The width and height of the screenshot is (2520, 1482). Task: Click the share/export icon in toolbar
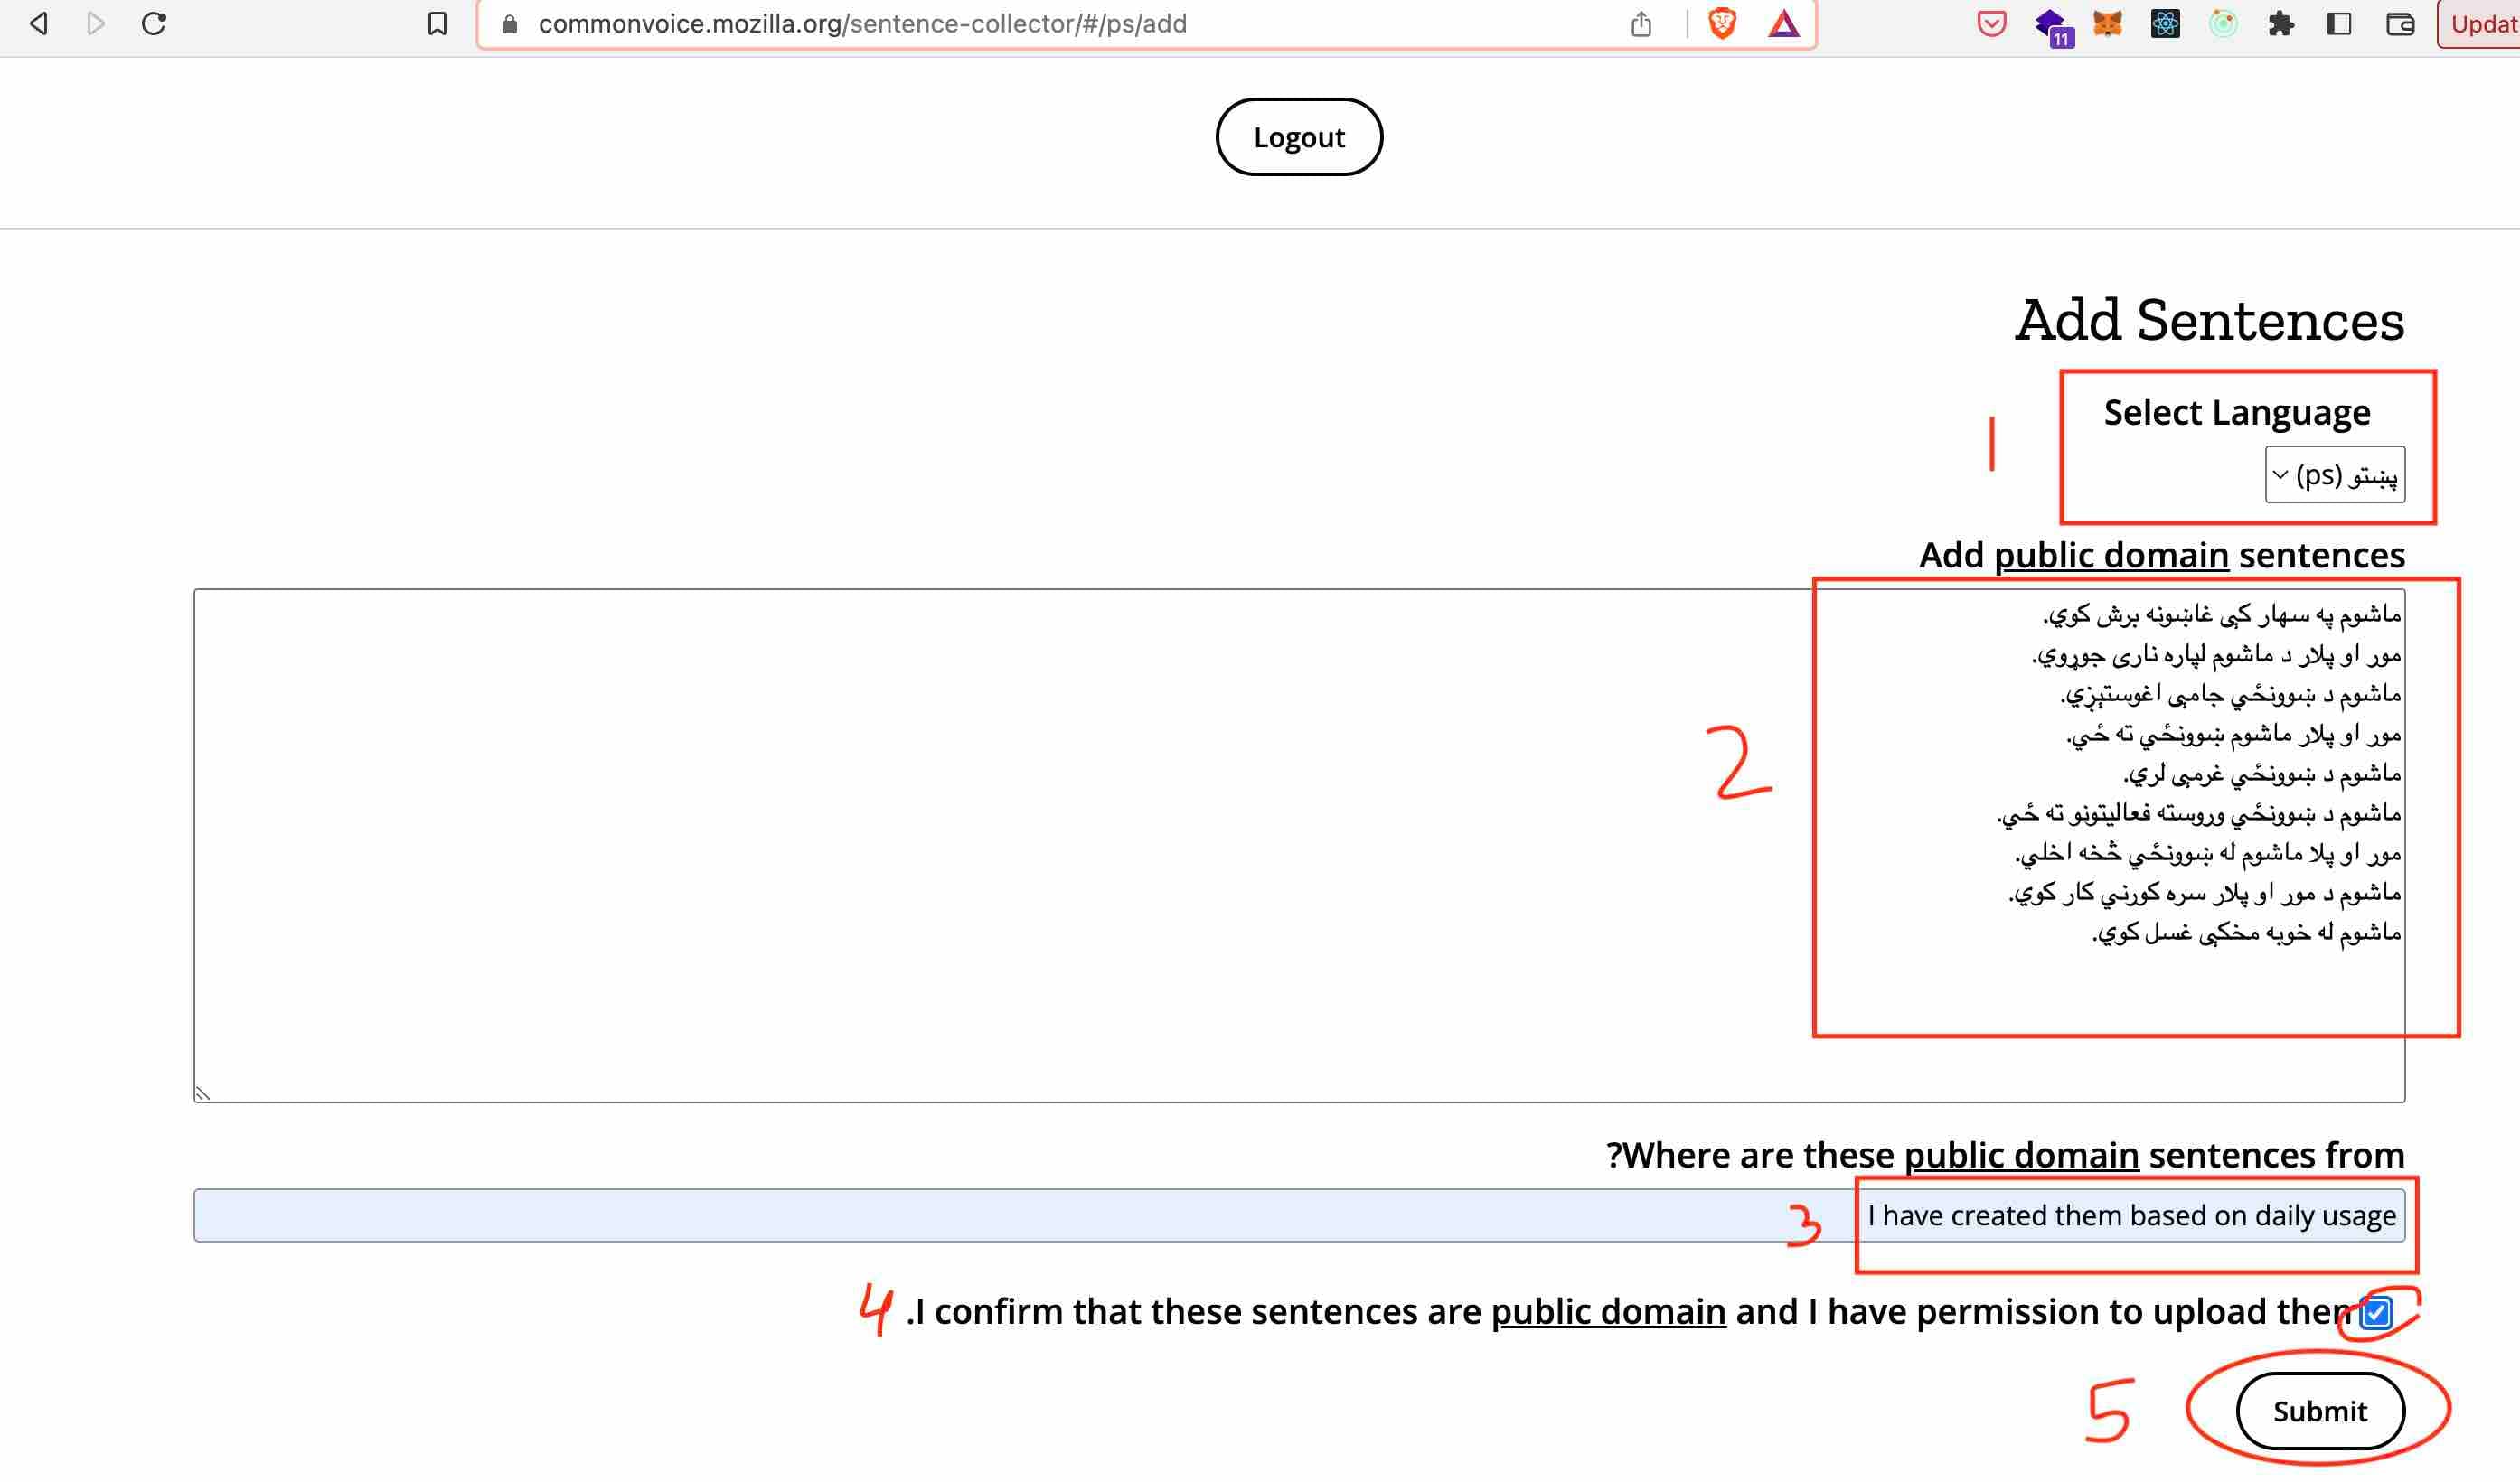pos(1640,23)
